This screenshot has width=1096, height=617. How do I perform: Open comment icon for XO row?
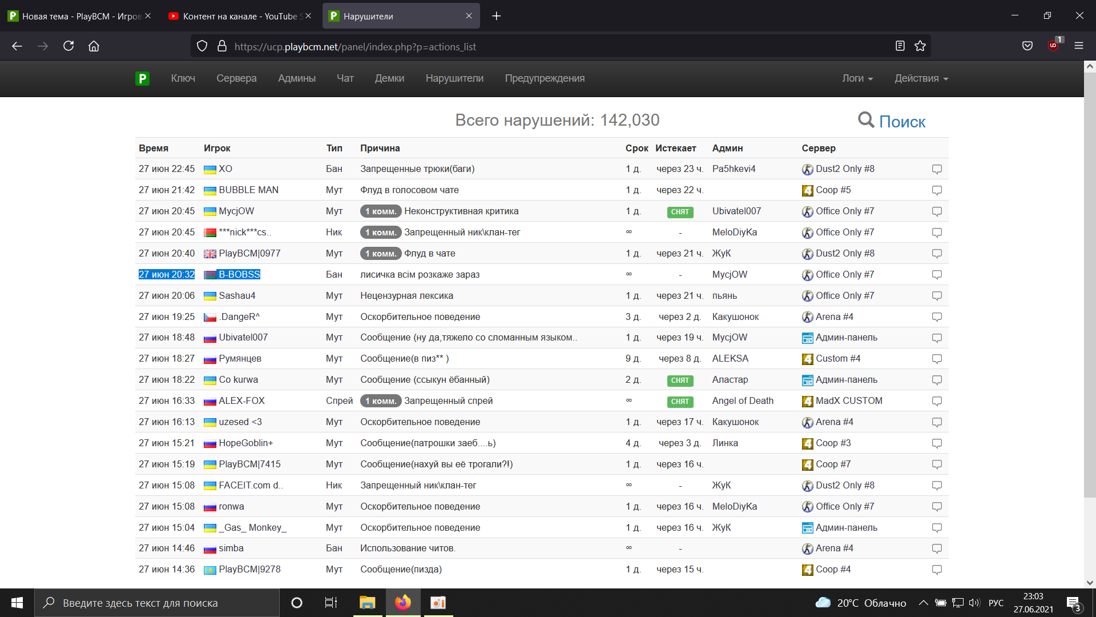(x=937, y=169)
